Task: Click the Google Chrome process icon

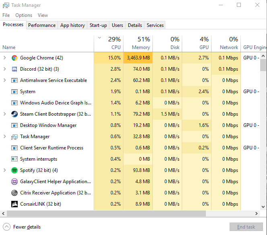Action: coord(14,58)
